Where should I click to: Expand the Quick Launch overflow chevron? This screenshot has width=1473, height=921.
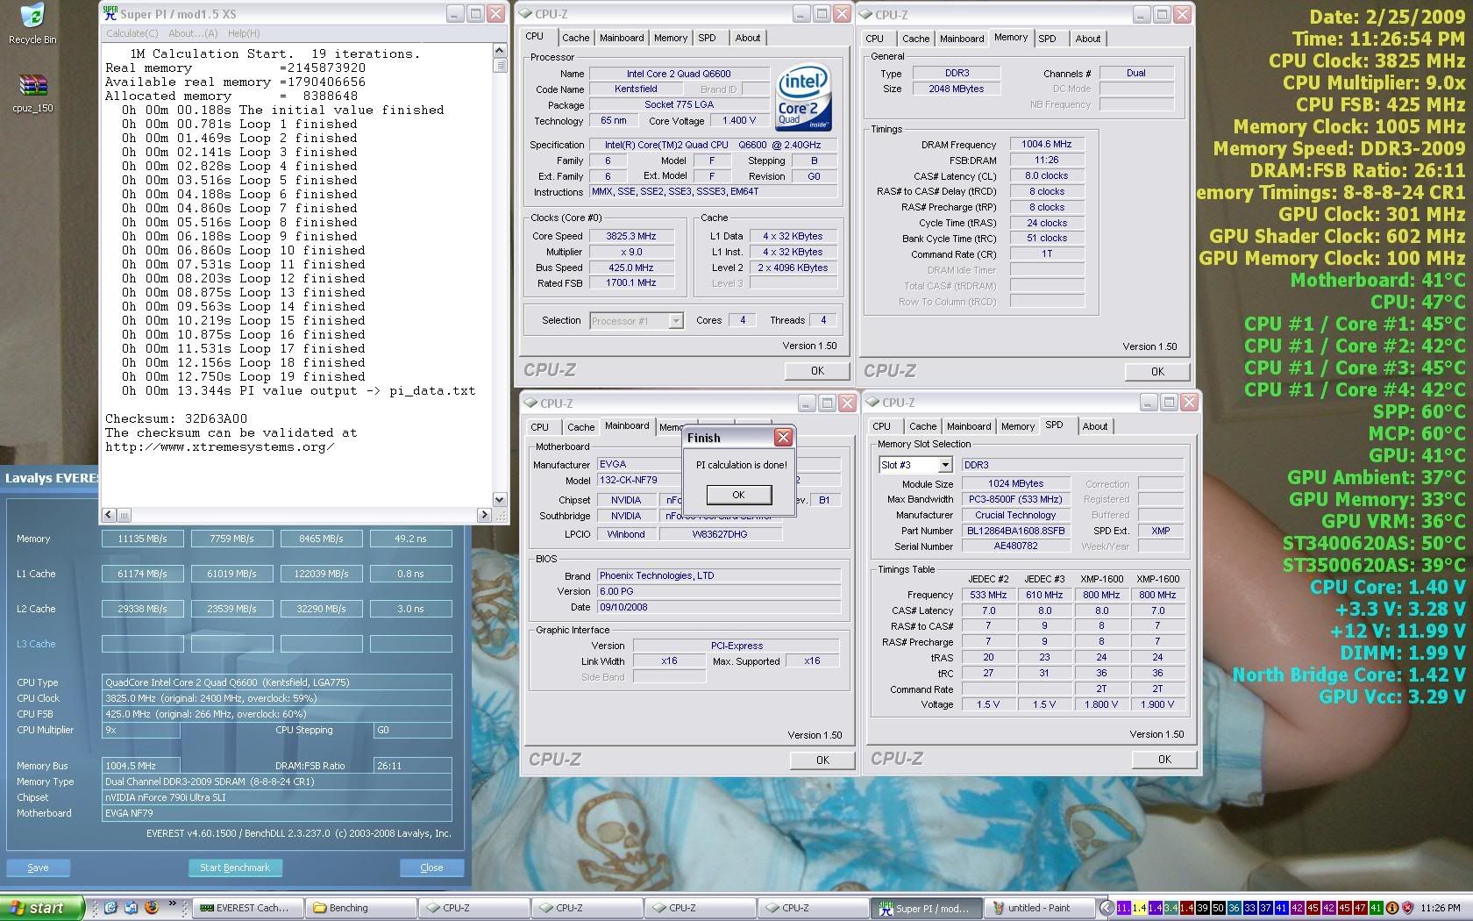click(173, 903)
